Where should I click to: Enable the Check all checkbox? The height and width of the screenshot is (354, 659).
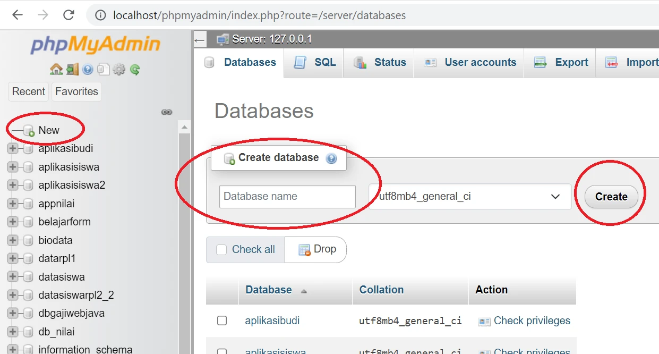point(221,249)
